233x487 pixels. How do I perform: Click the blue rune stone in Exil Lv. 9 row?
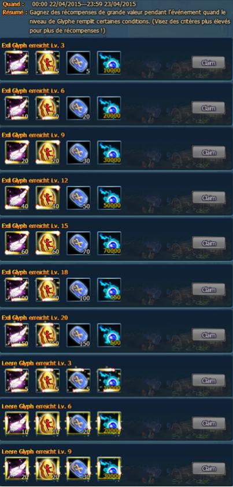79,152
